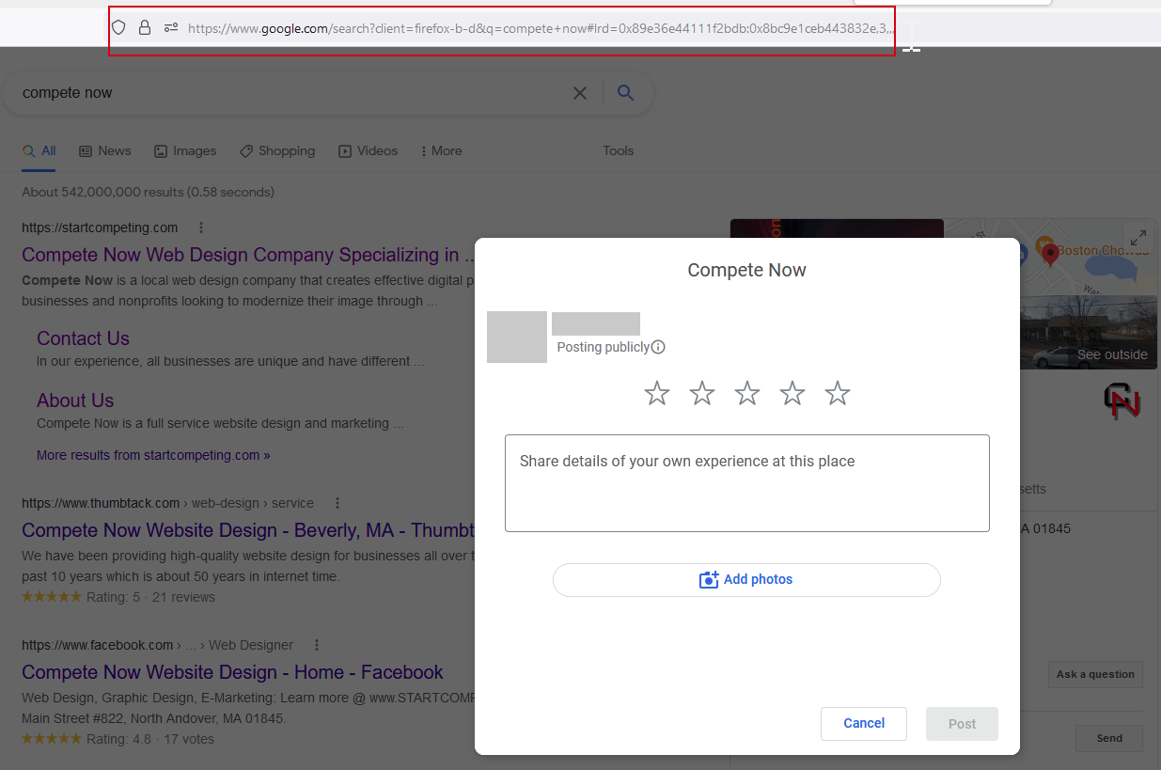Image resolution: width=1161 pixels, height=770 pixels.
Task: Open three-dot menu beside thumbtack.com result
Action: click(x=337, y=503)
